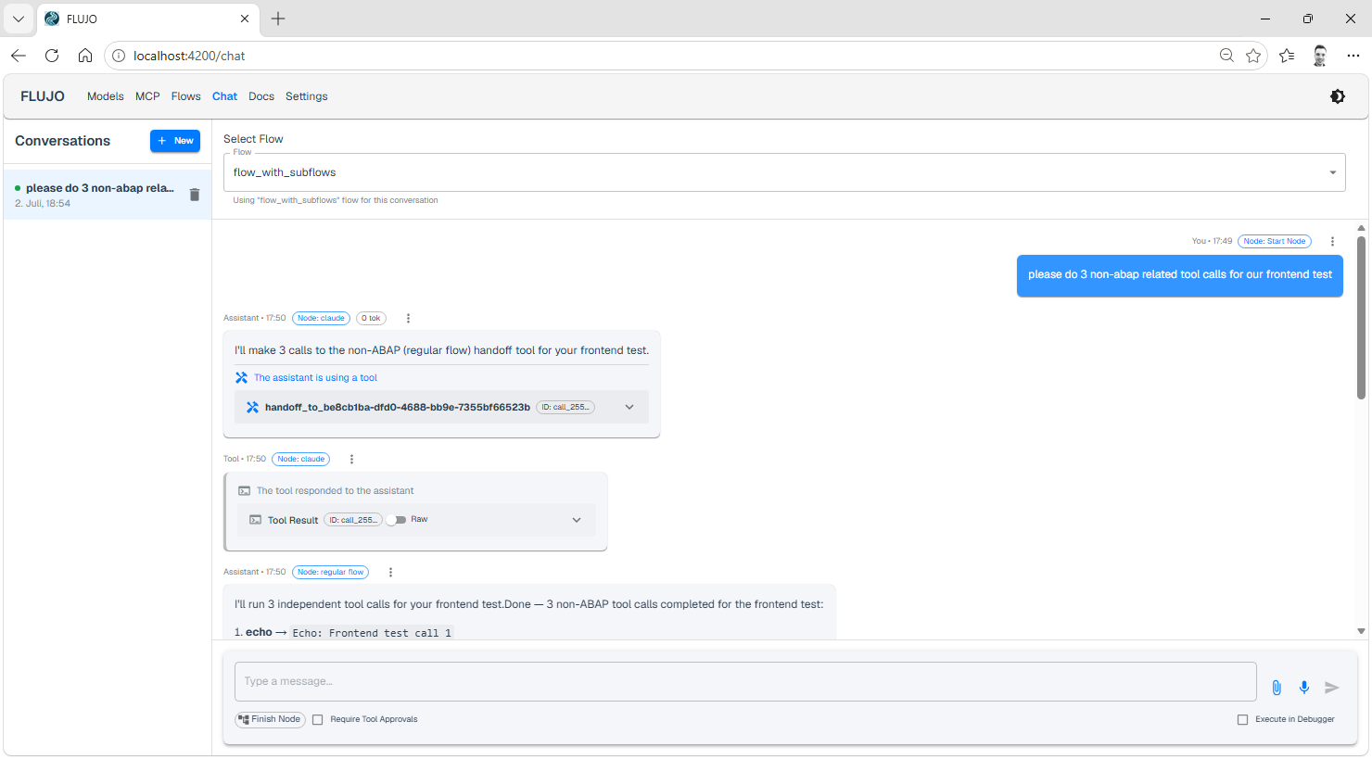The image size is (1372, 759).
Task: Click the FLUJO logo title
Action: (x=43, y=96)
